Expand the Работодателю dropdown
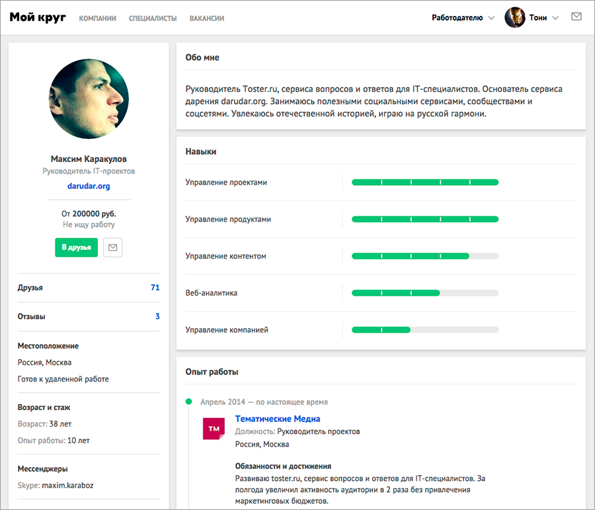The image size is (595, 510). (x=462, y=18)
